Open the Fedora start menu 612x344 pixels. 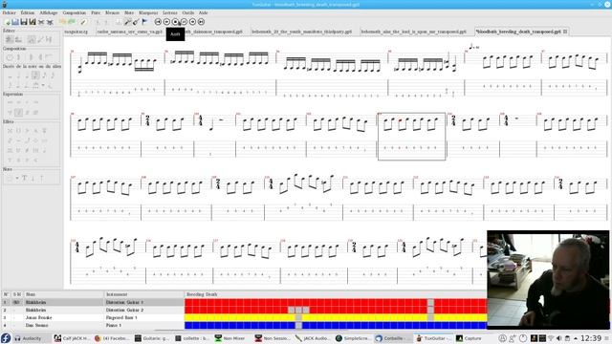click(x=6, y=338)
